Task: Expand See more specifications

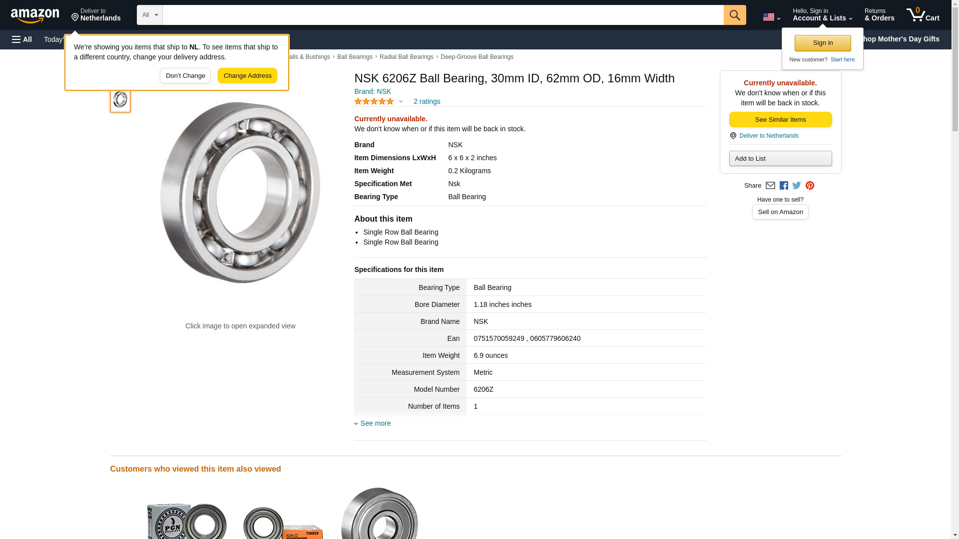Action: [x=375, y=423]
